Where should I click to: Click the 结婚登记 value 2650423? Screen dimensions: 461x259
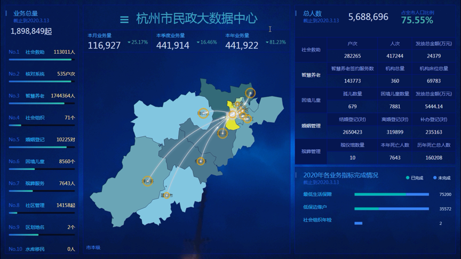pos(352,132)
